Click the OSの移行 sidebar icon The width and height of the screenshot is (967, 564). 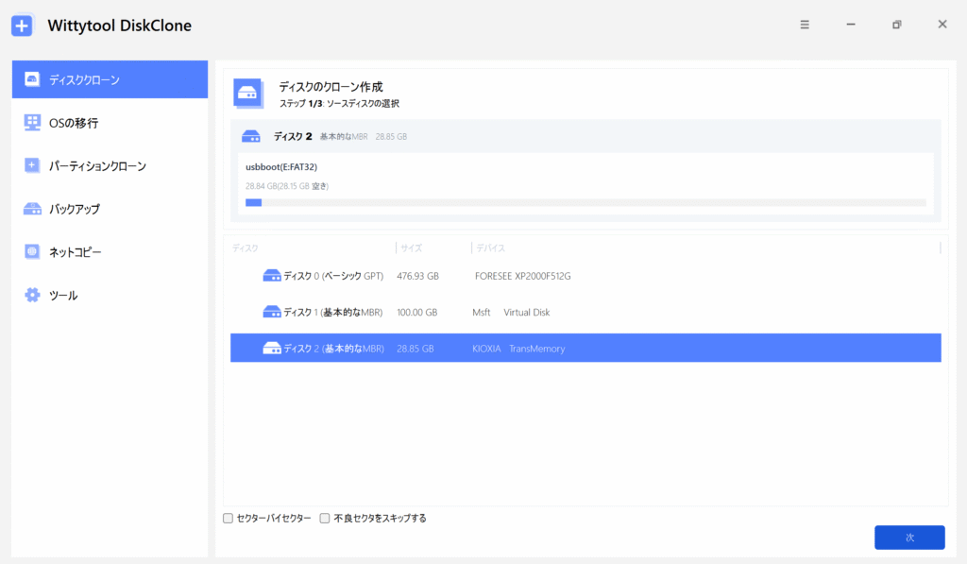(32, 122)
